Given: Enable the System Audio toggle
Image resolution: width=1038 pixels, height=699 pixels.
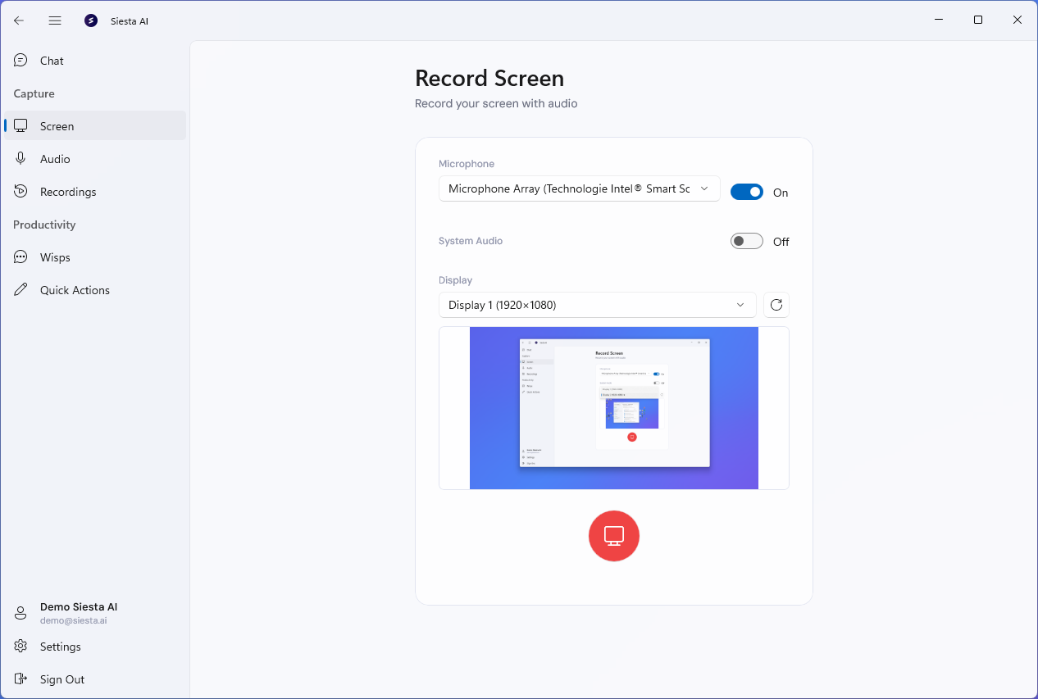Looking at the screenshot, I should [747, 241].
